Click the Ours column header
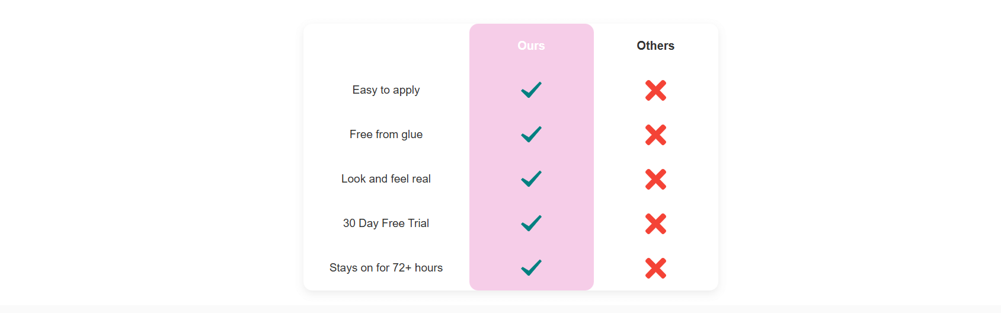Viewport: 1001px width, 313px height. click(x=531, y=46)
